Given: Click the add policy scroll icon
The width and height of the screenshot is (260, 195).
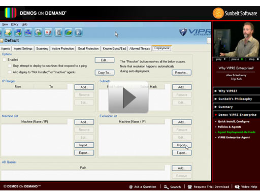Looking at the screenshot, I should pos(8,32).
